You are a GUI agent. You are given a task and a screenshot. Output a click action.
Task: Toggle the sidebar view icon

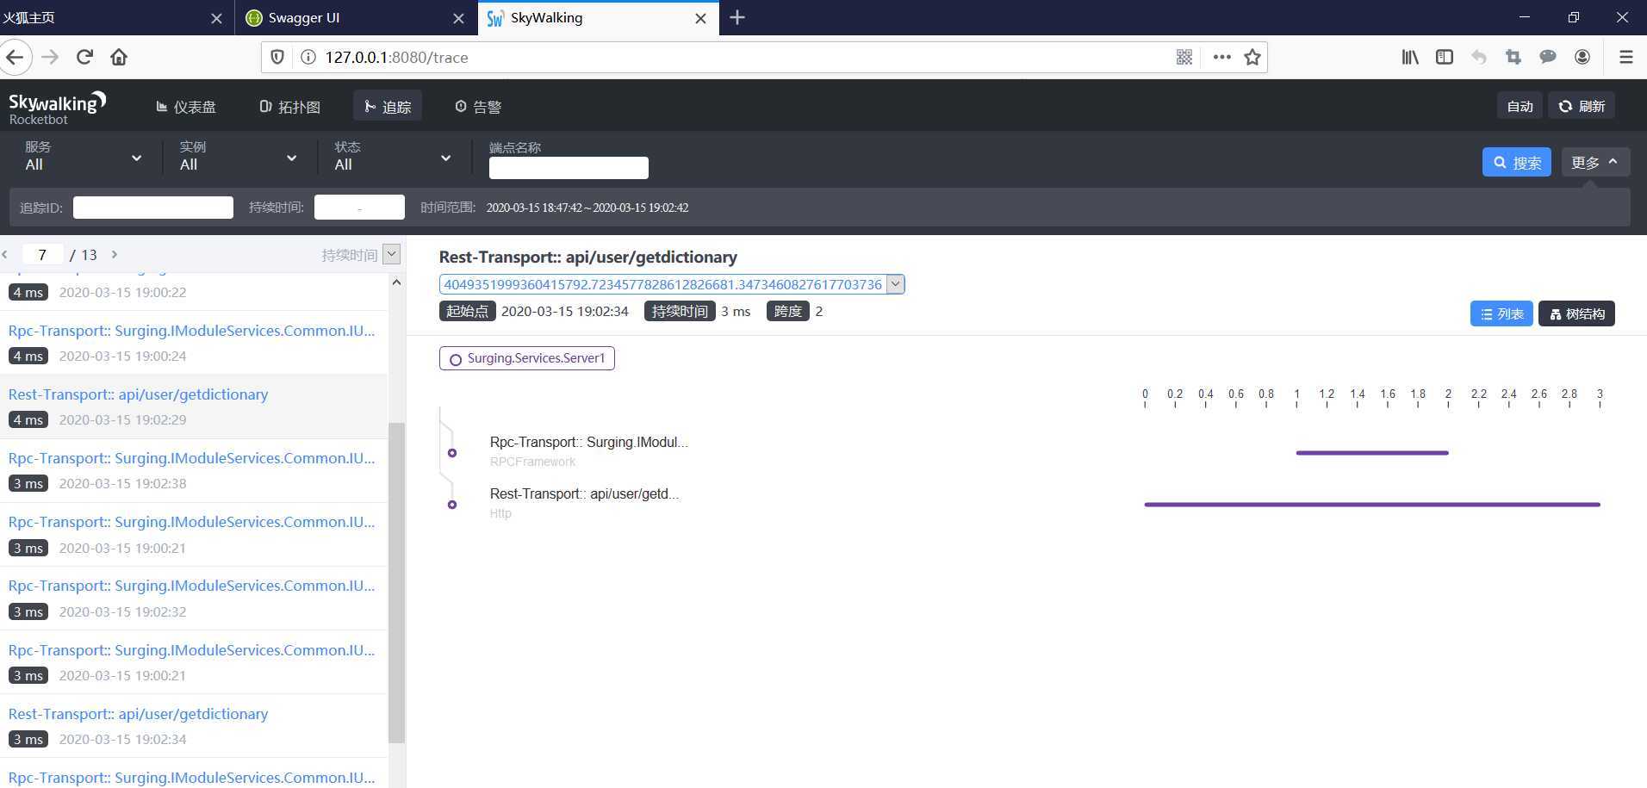tap(1445, 57)
